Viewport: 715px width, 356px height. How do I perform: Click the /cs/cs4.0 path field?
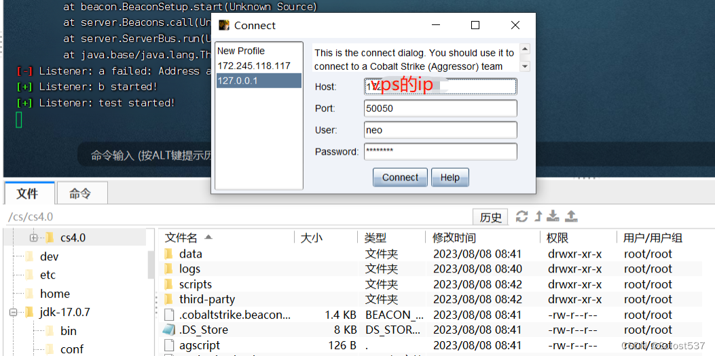(237, 217)
